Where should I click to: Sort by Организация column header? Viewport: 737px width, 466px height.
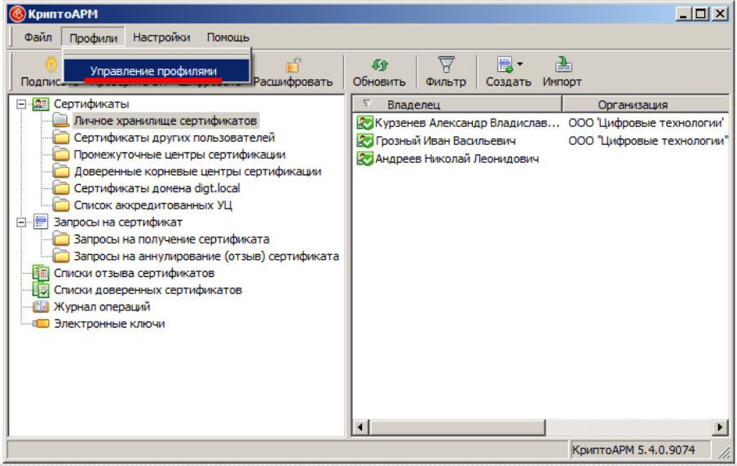[x=646, y=104]
